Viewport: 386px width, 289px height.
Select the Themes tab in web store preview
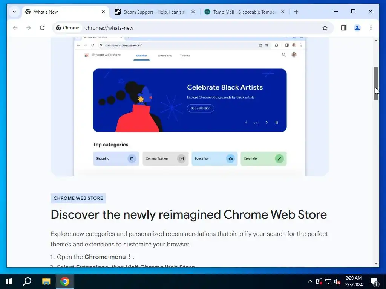[x=185, y=56]
